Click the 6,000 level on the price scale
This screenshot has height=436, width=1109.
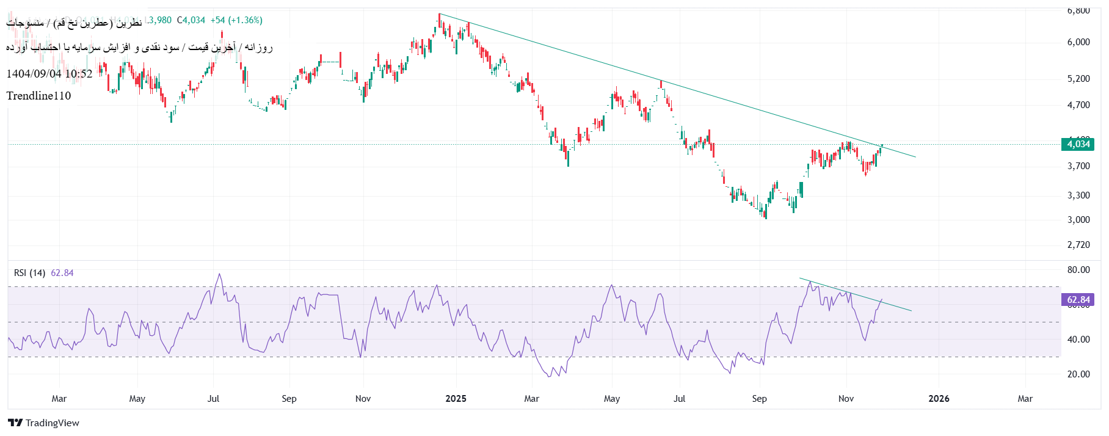pos(1078,42)
